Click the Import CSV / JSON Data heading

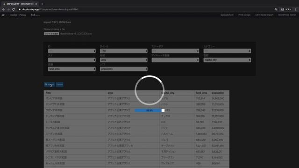click(57, 22)
